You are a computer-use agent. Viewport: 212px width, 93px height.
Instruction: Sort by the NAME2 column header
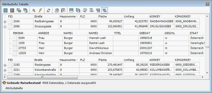(101, 33)
